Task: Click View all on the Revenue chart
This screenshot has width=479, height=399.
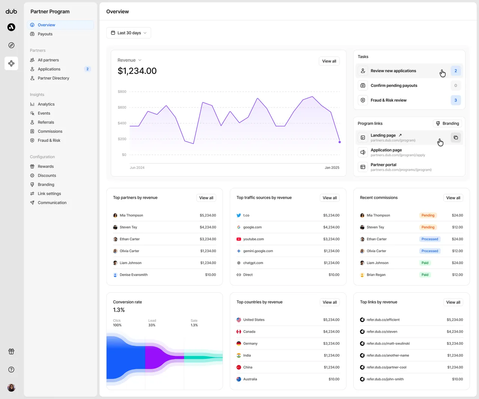Action: 329,61
